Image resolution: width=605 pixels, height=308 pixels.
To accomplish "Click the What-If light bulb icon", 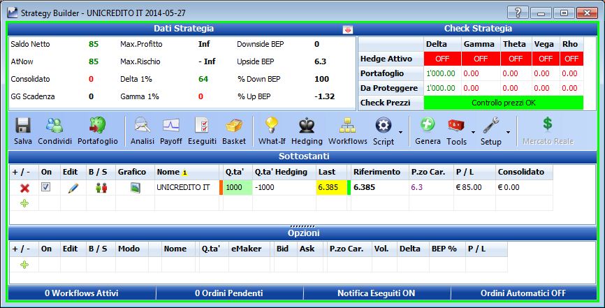I will pyautogui.click(x=272, y=126).
